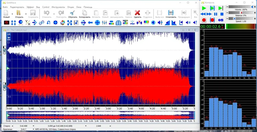Open the Инструменты menu
Viewport: 257px width, 132px height.
(58, 7)
